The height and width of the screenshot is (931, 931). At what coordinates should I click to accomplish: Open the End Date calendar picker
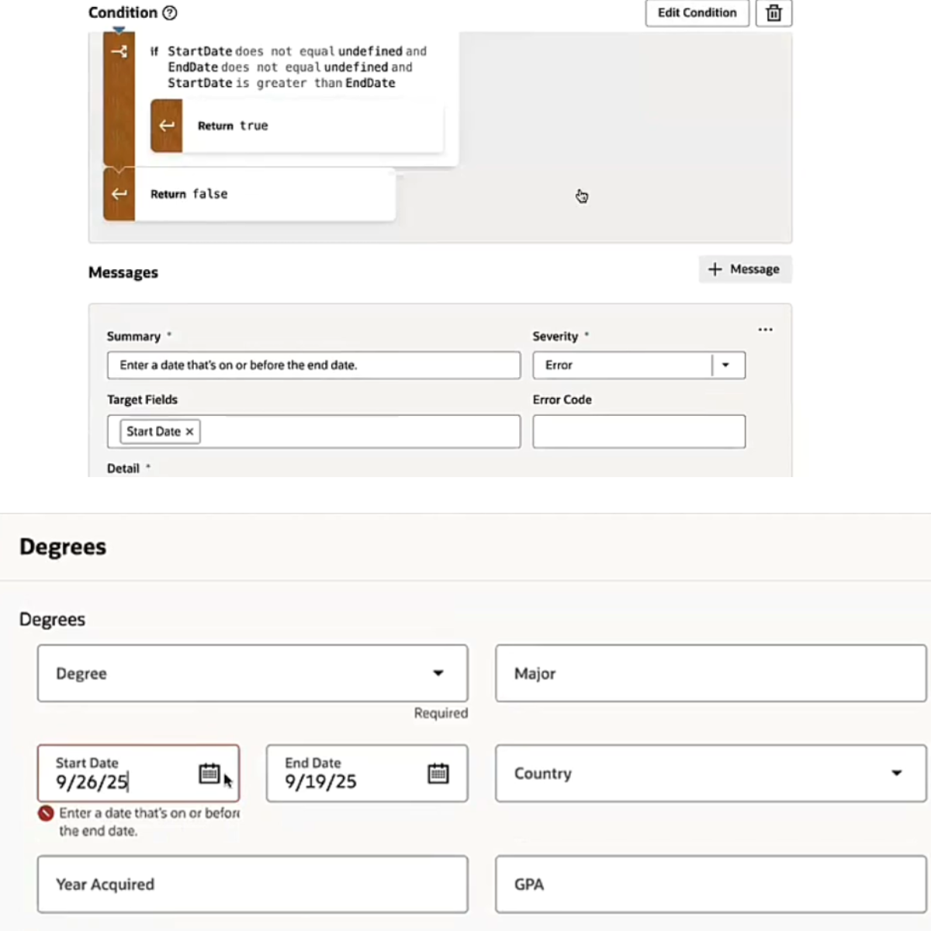[438, 773]
